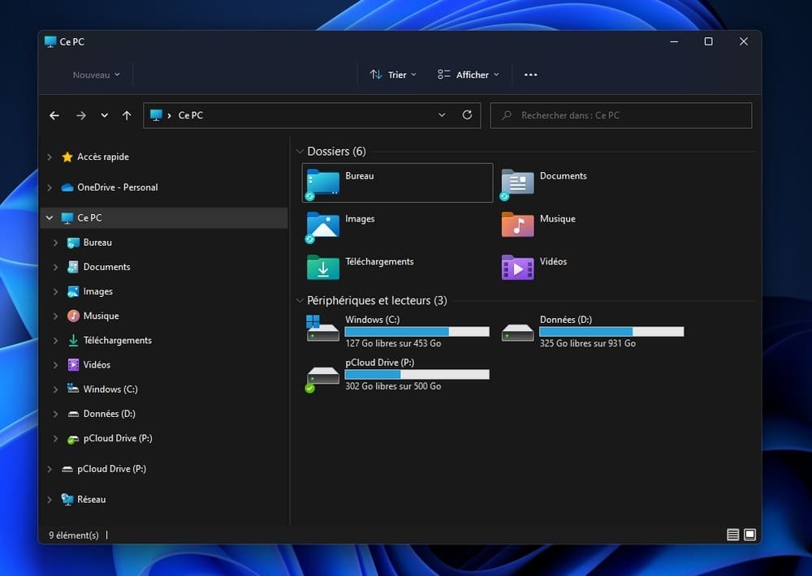This screenshot has height=576, width=812.
Task: Expand the Bureau node in the sidebar
Action: pyautogui.click(x=55, y=243)
